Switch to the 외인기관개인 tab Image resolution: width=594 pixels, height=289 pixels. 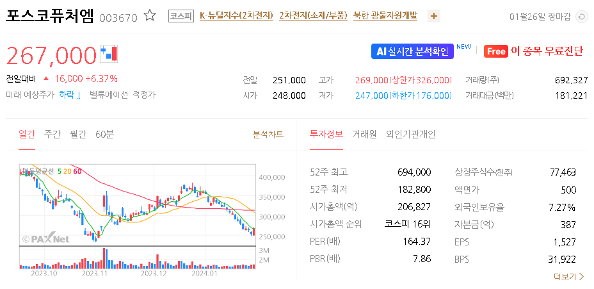pyautogui.click(x=411, y=134)
